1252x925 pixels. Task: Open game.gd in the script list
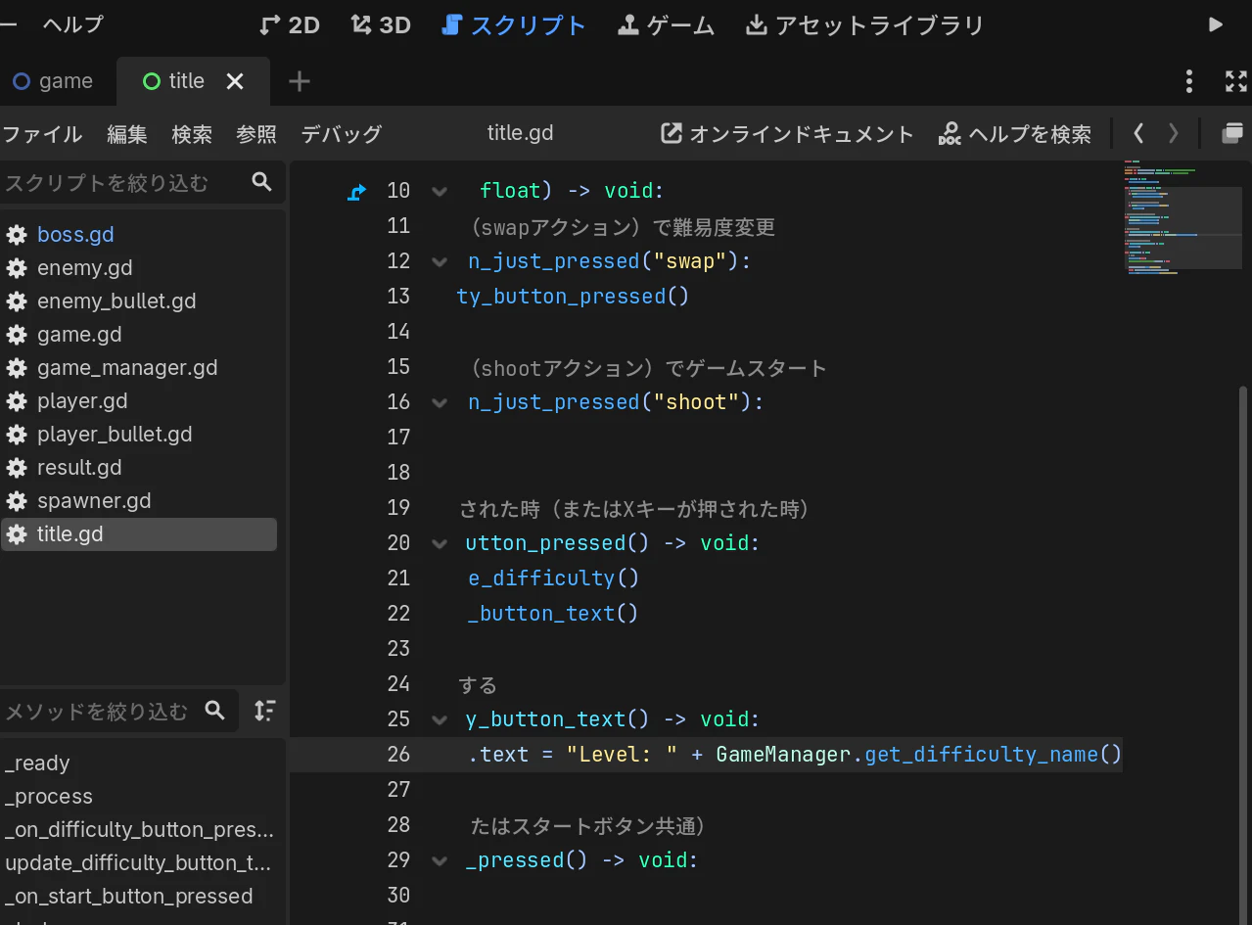(x=79, y=335)
